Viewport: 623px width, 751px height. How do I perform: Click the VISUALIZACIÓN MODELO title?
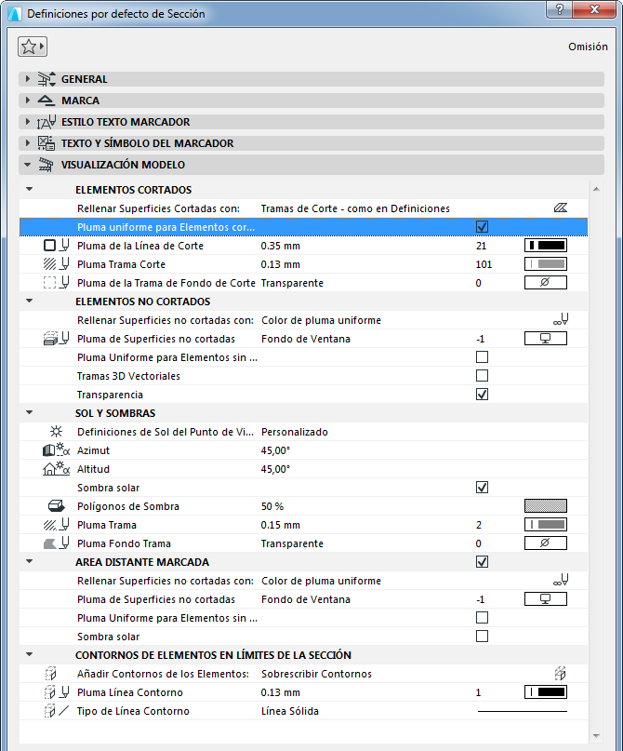tap(123, 165)
